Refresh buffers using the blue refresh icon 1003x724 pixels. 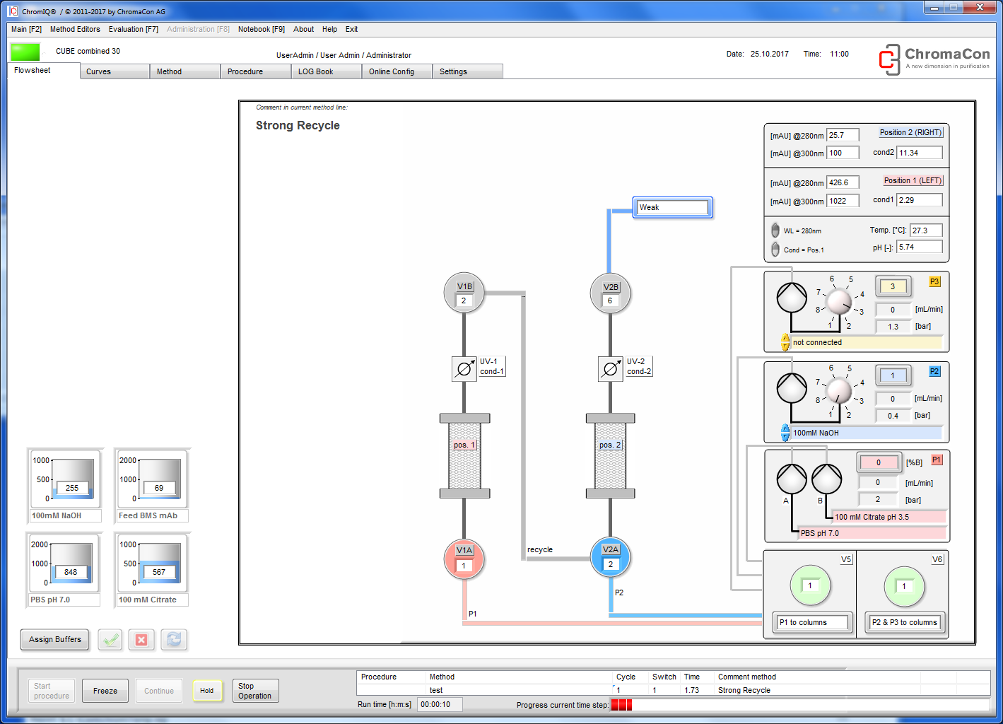pos(174,640)
